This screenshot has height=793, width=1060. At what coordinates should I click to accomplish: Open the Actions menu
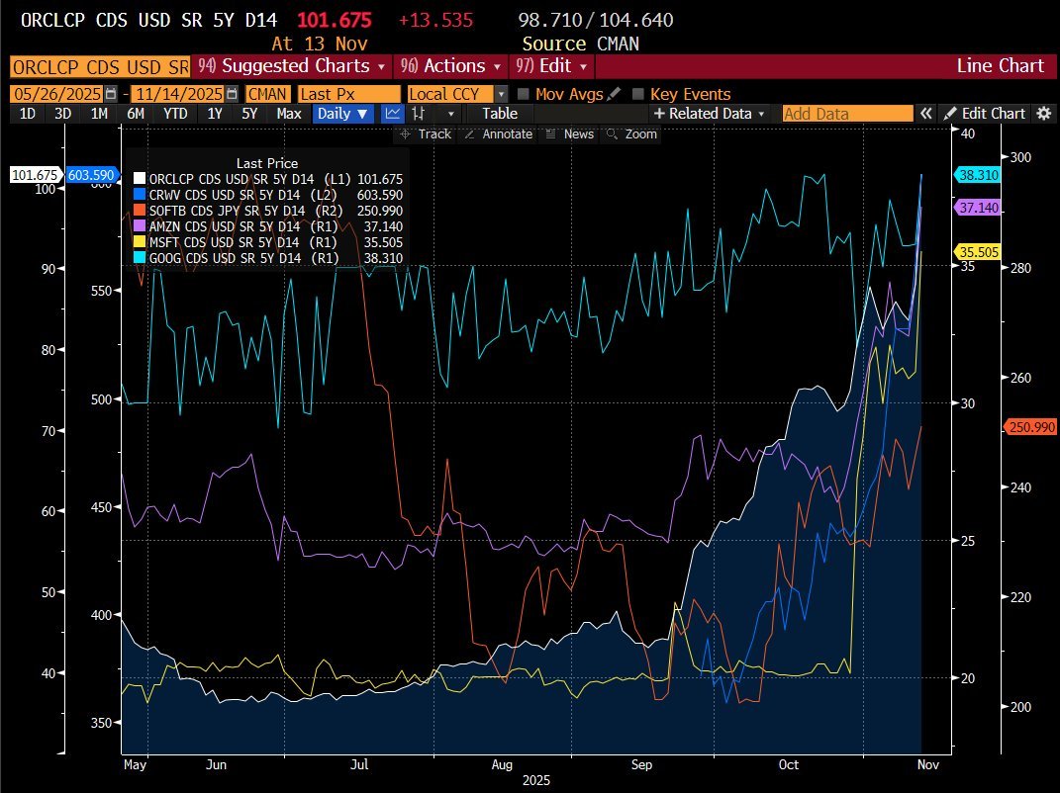(x=450, y=65)
